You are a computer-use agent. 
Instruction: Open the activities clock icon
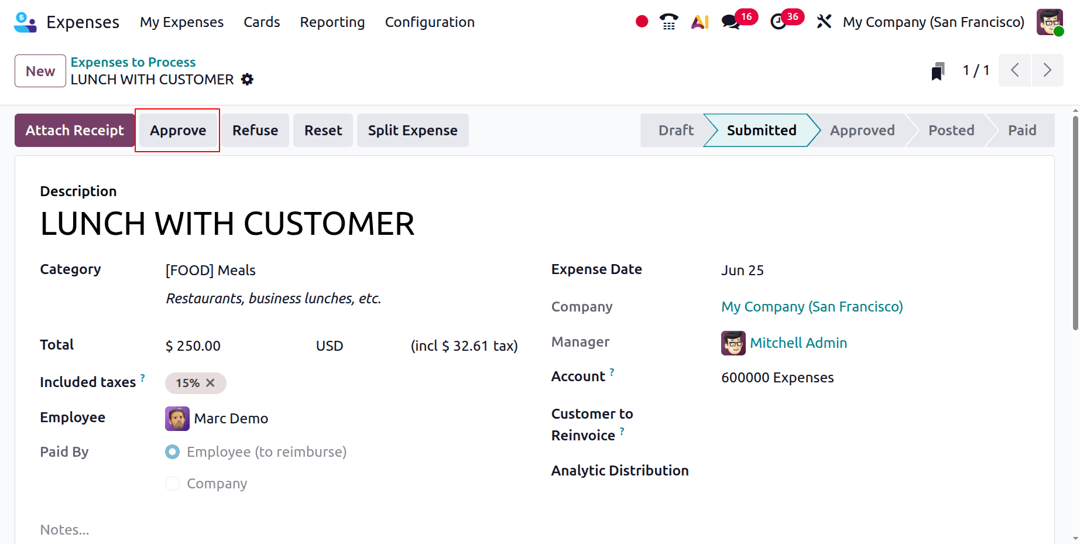pos(778,22)
